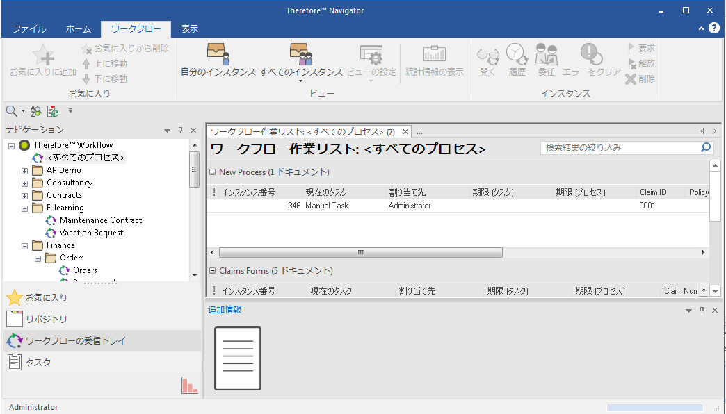Click the red bar chart icon
The height and width of the screenshot is (414, 726).
[x=189, y=386]
